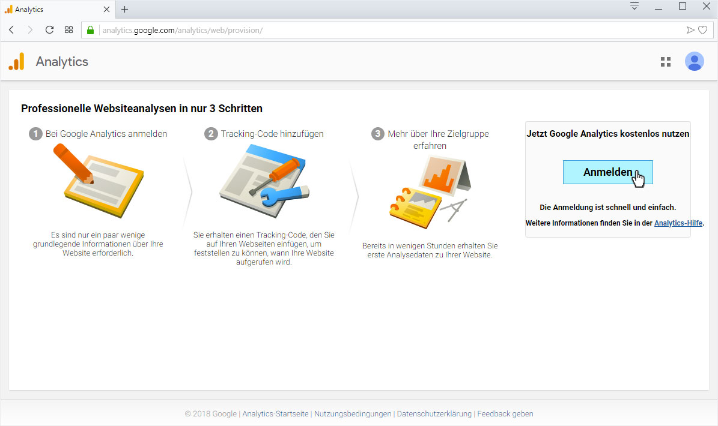Click the Analytics logo icon in header
This screenshot has height=426, width=718.
coord(16,61)
